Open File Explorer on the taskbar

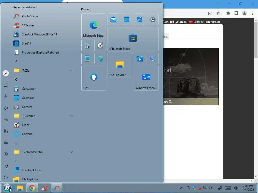coord(20,188)
